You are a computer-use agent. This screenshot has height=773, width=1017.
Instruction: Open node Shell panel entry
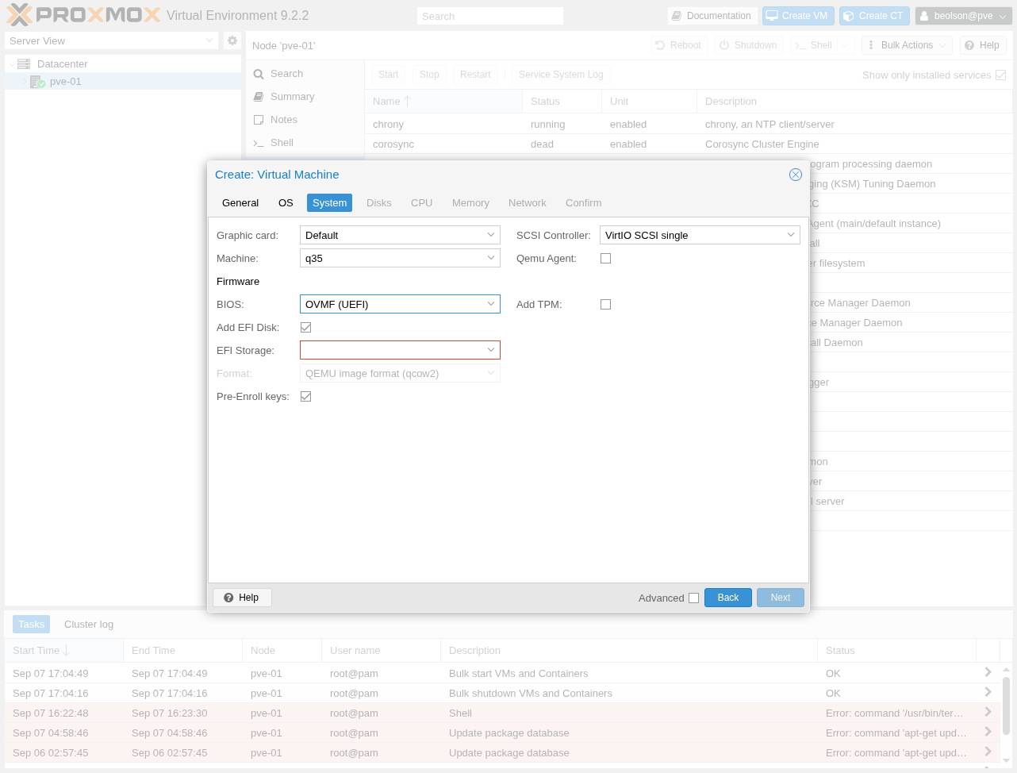click(282, 143)
